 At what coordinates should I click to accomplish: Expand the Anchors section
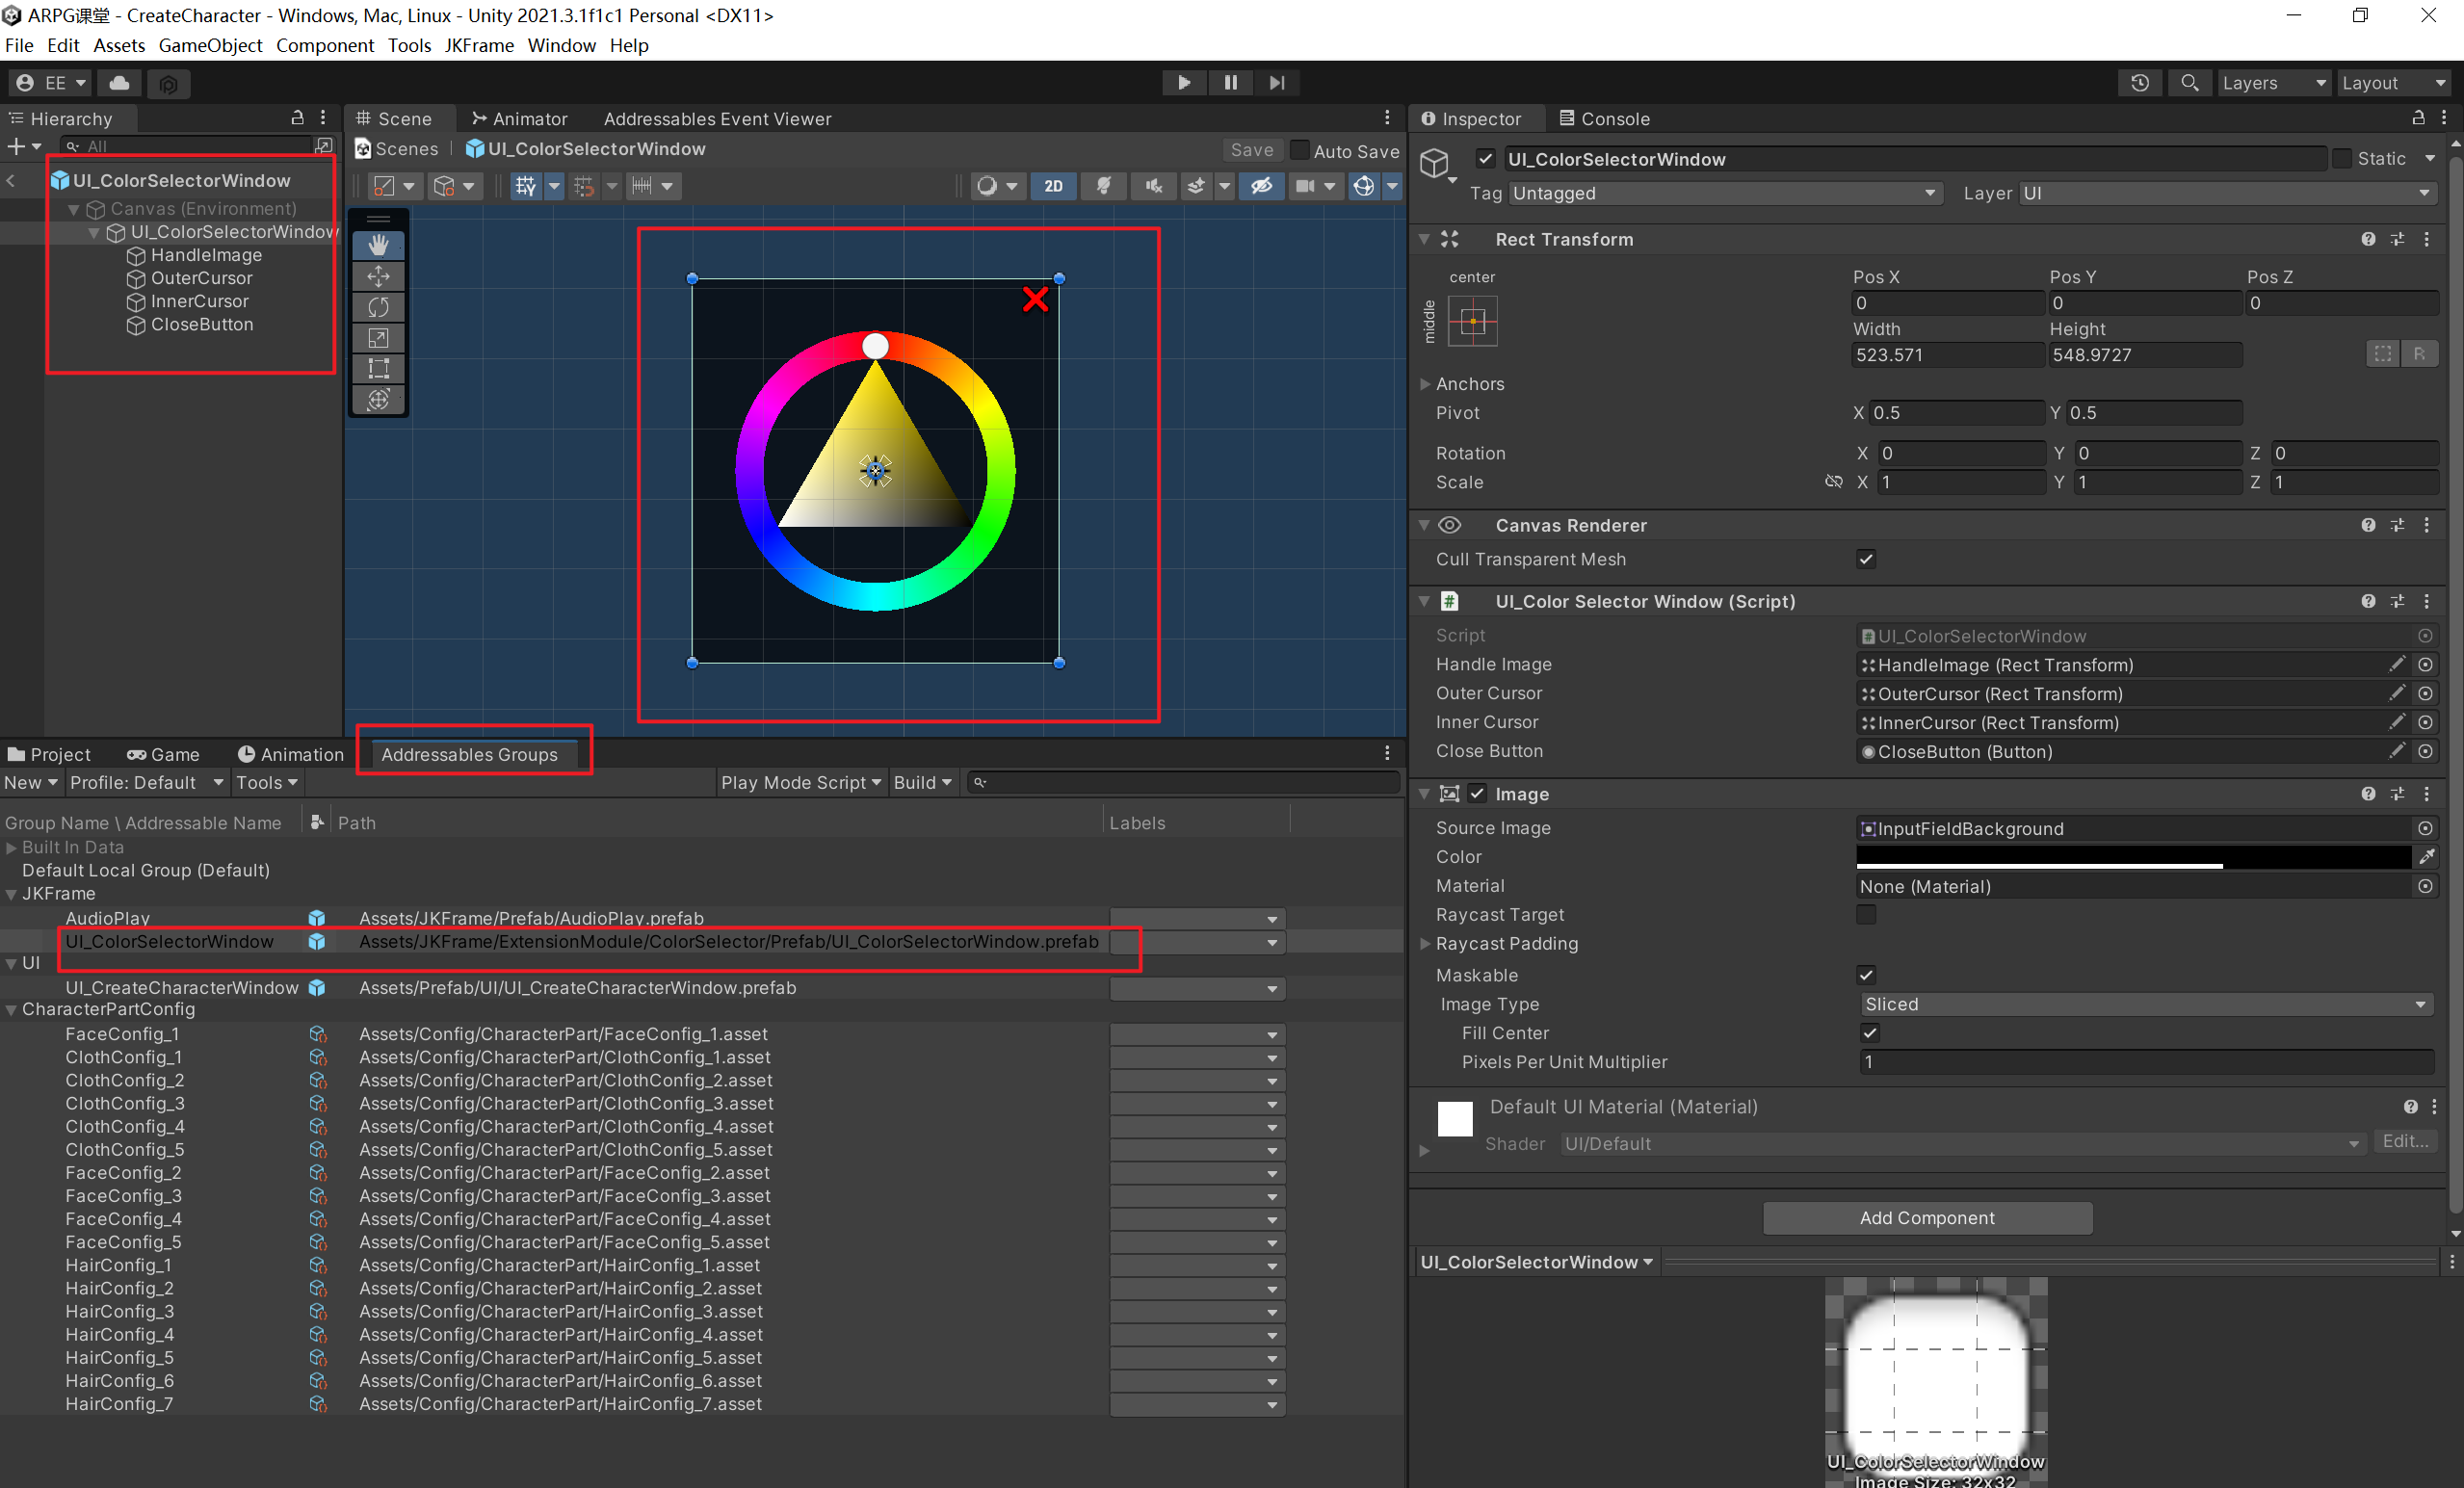1425,384
